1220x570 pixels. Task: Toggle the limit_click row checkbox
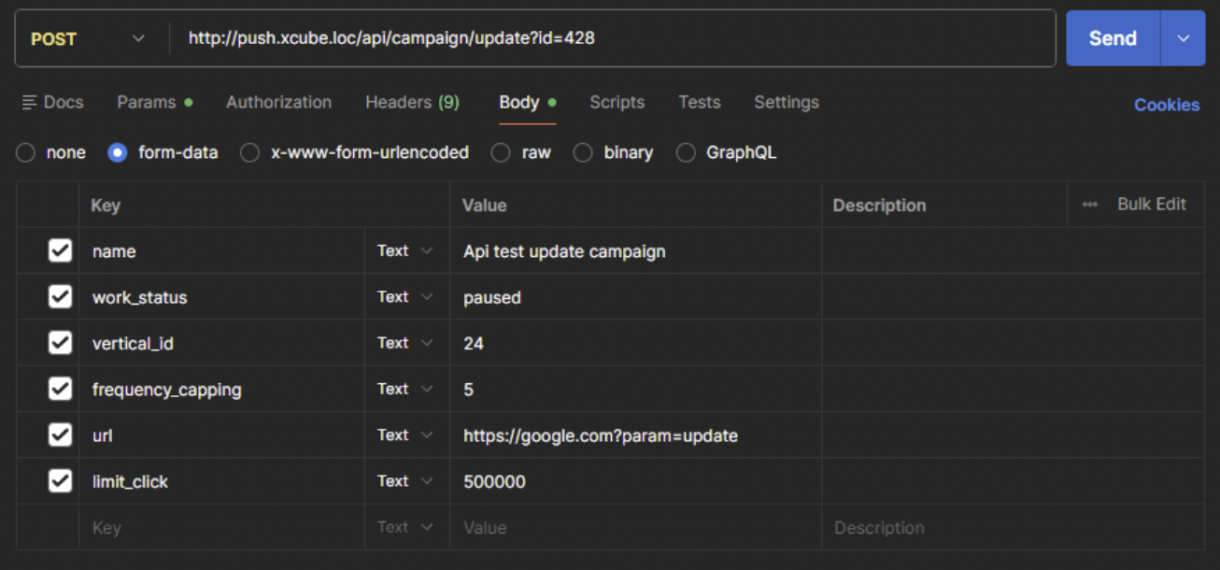point(60,481)
